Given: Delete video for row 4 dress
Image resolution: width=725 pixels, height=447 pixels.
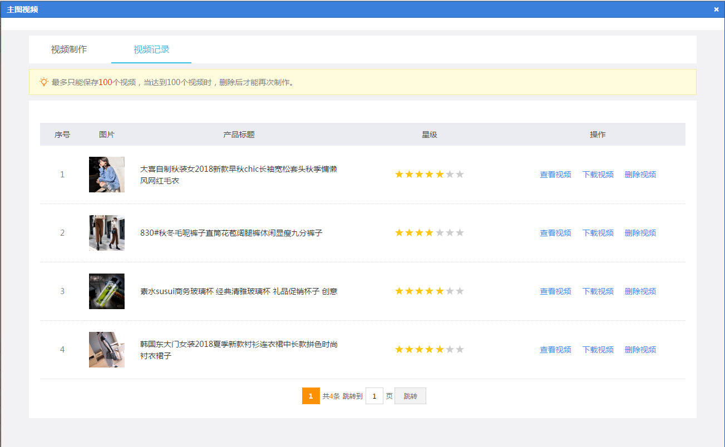Looking at the screenshot, I should [x=640, y=350].
